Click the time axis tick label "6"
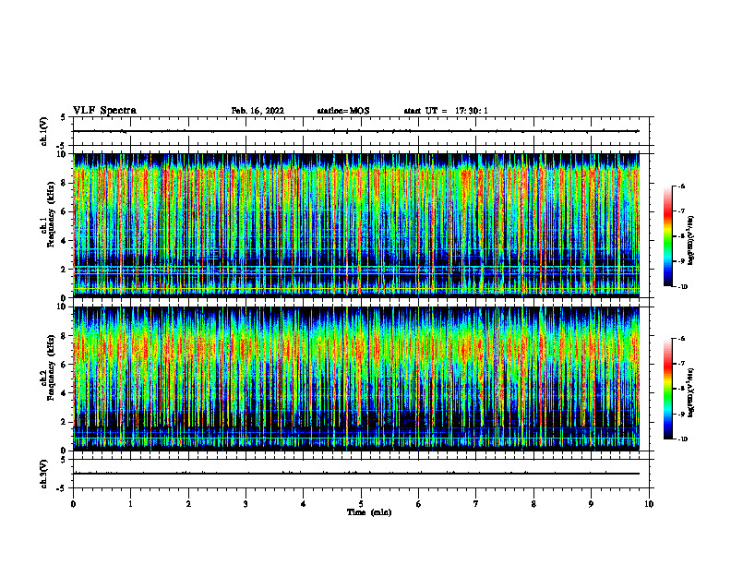This screenshot has height=565, width=731. 419,504
